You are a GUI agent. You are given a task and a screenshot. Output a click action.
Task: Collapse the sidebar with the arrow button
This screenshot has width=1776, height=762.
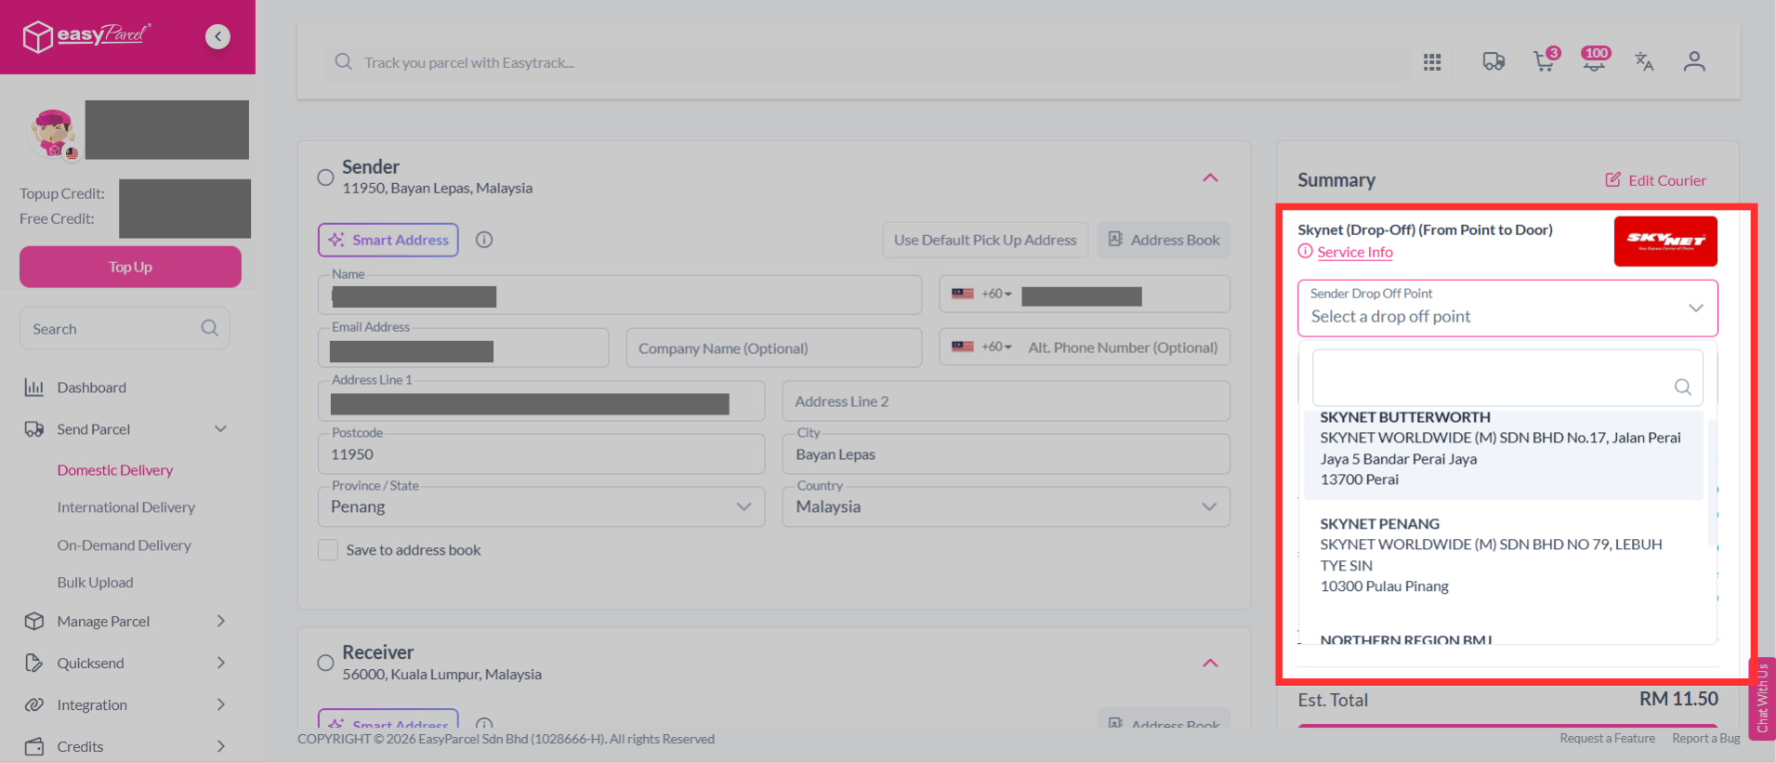(x=217, y=36)
